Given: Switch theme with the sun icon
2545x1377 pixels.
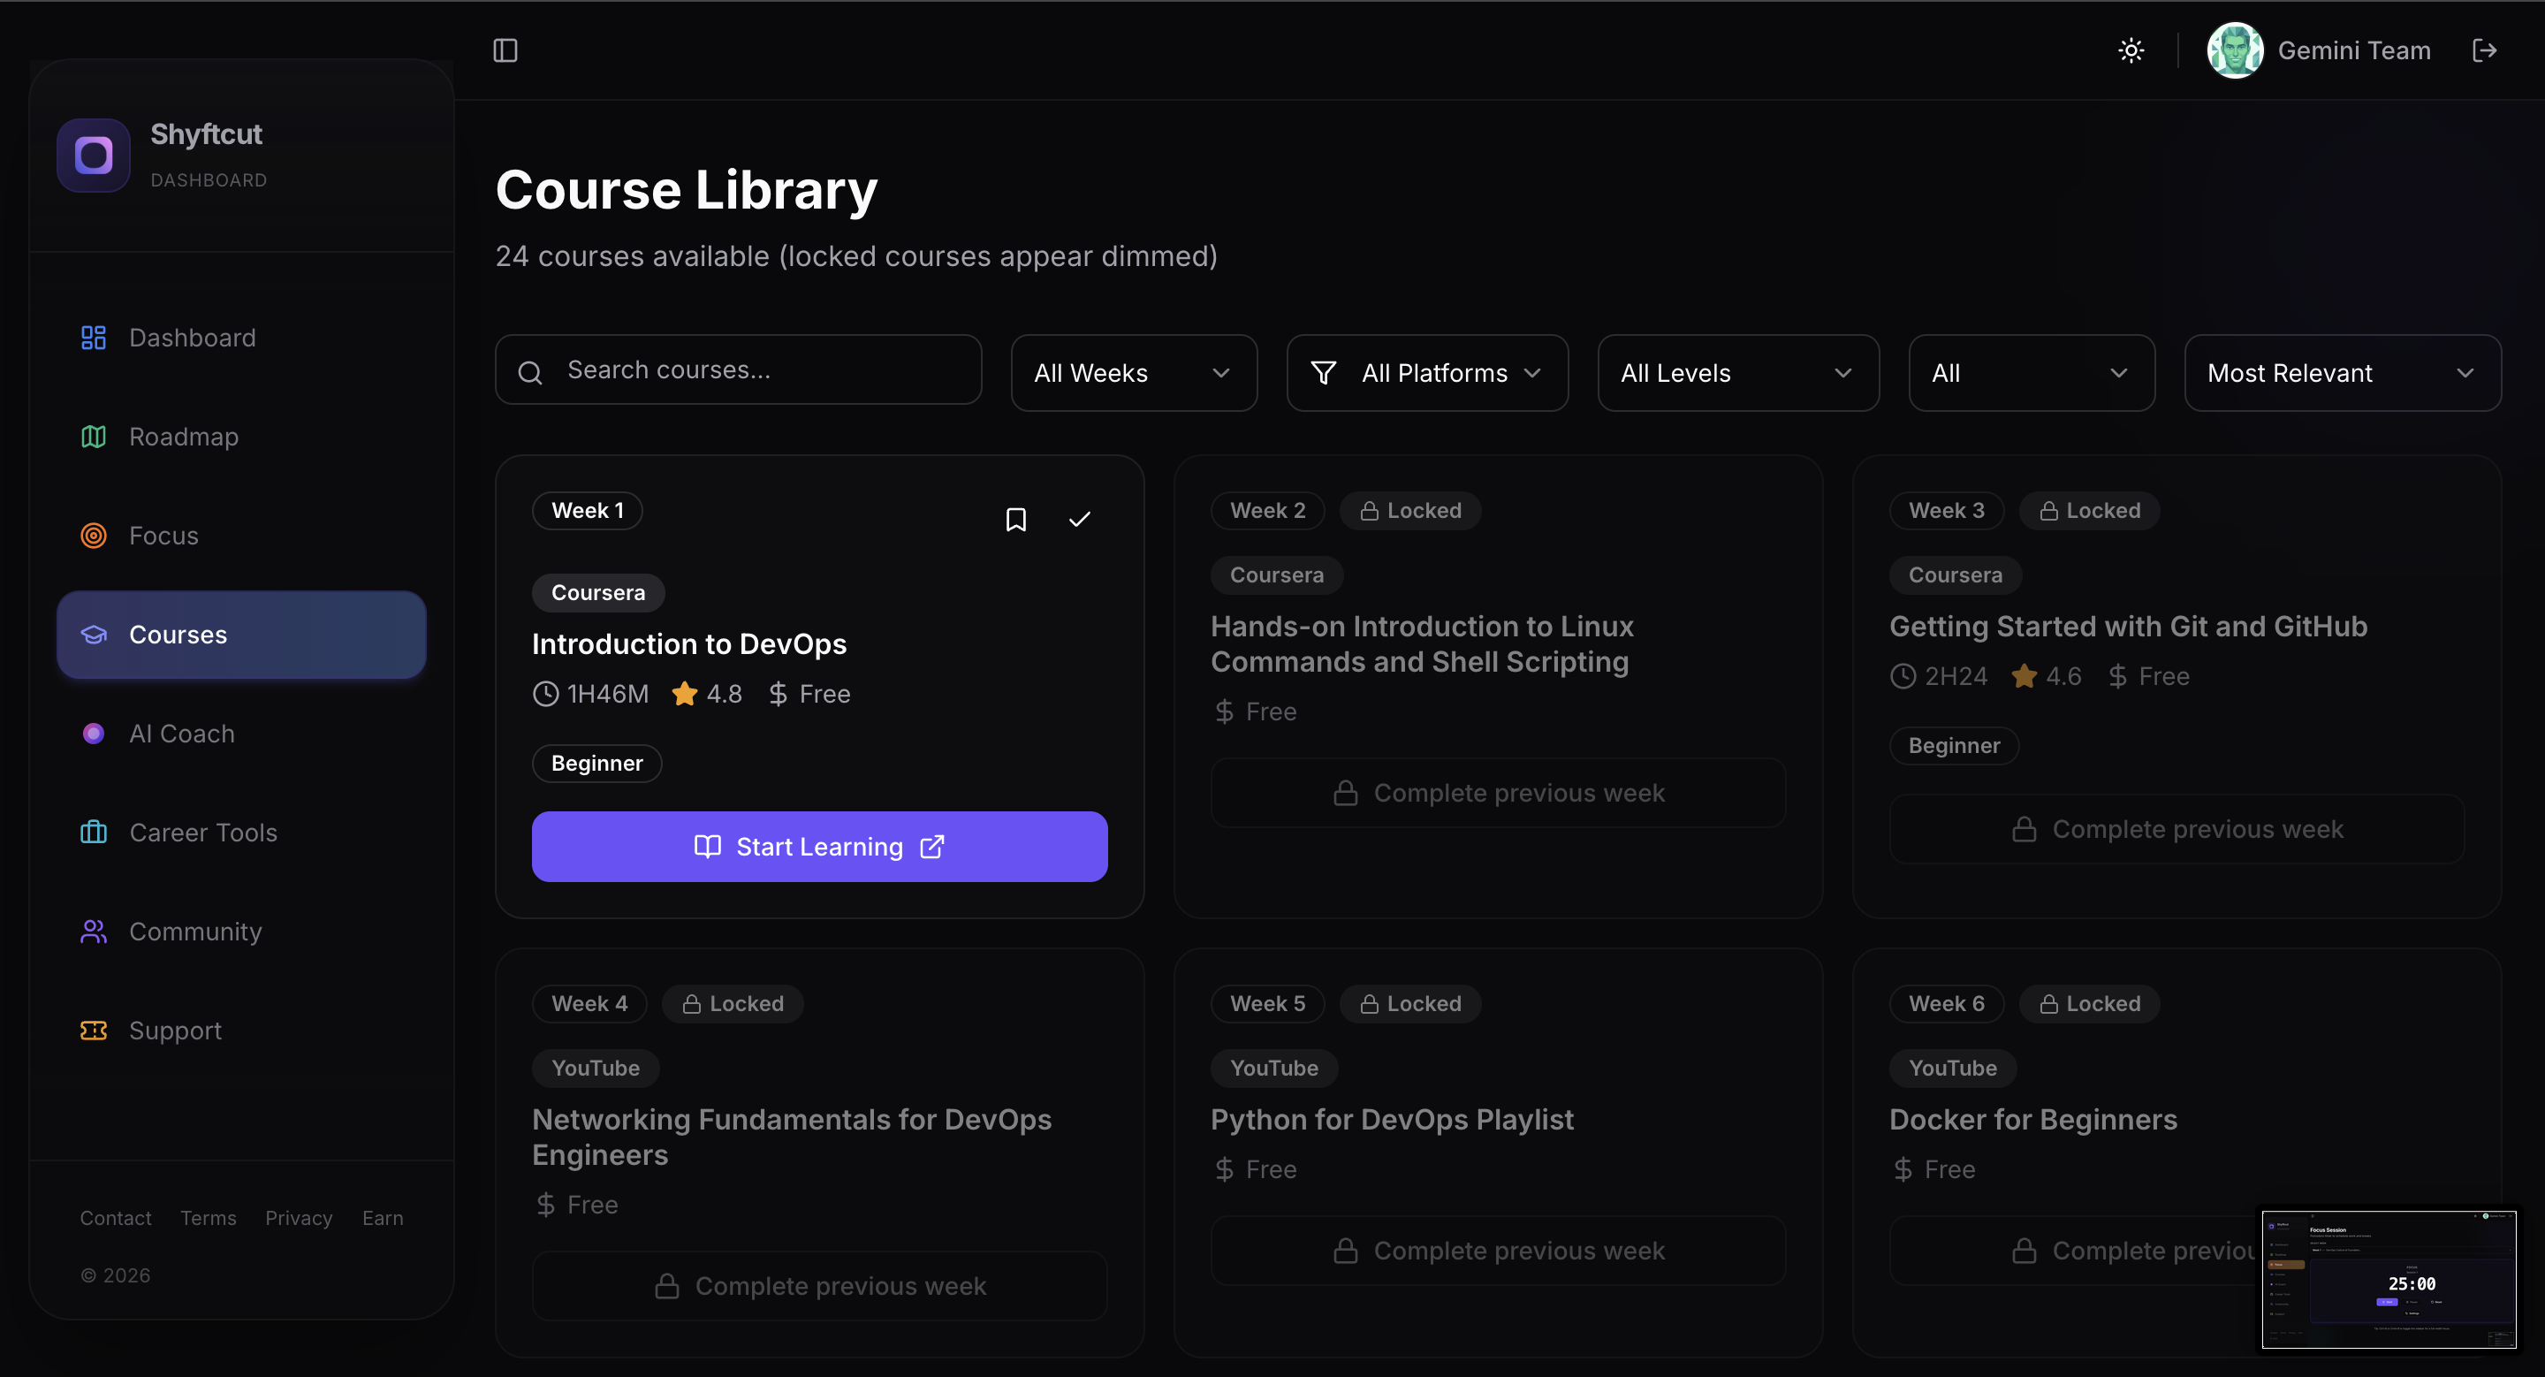Looking at the screenshot, I should point(2131,50).
